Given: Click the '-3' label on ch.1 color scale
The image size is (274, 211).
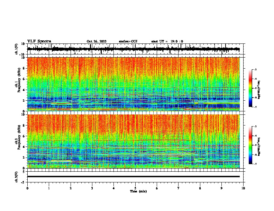Looking at the screenshot, I should [x=255, y=70].
